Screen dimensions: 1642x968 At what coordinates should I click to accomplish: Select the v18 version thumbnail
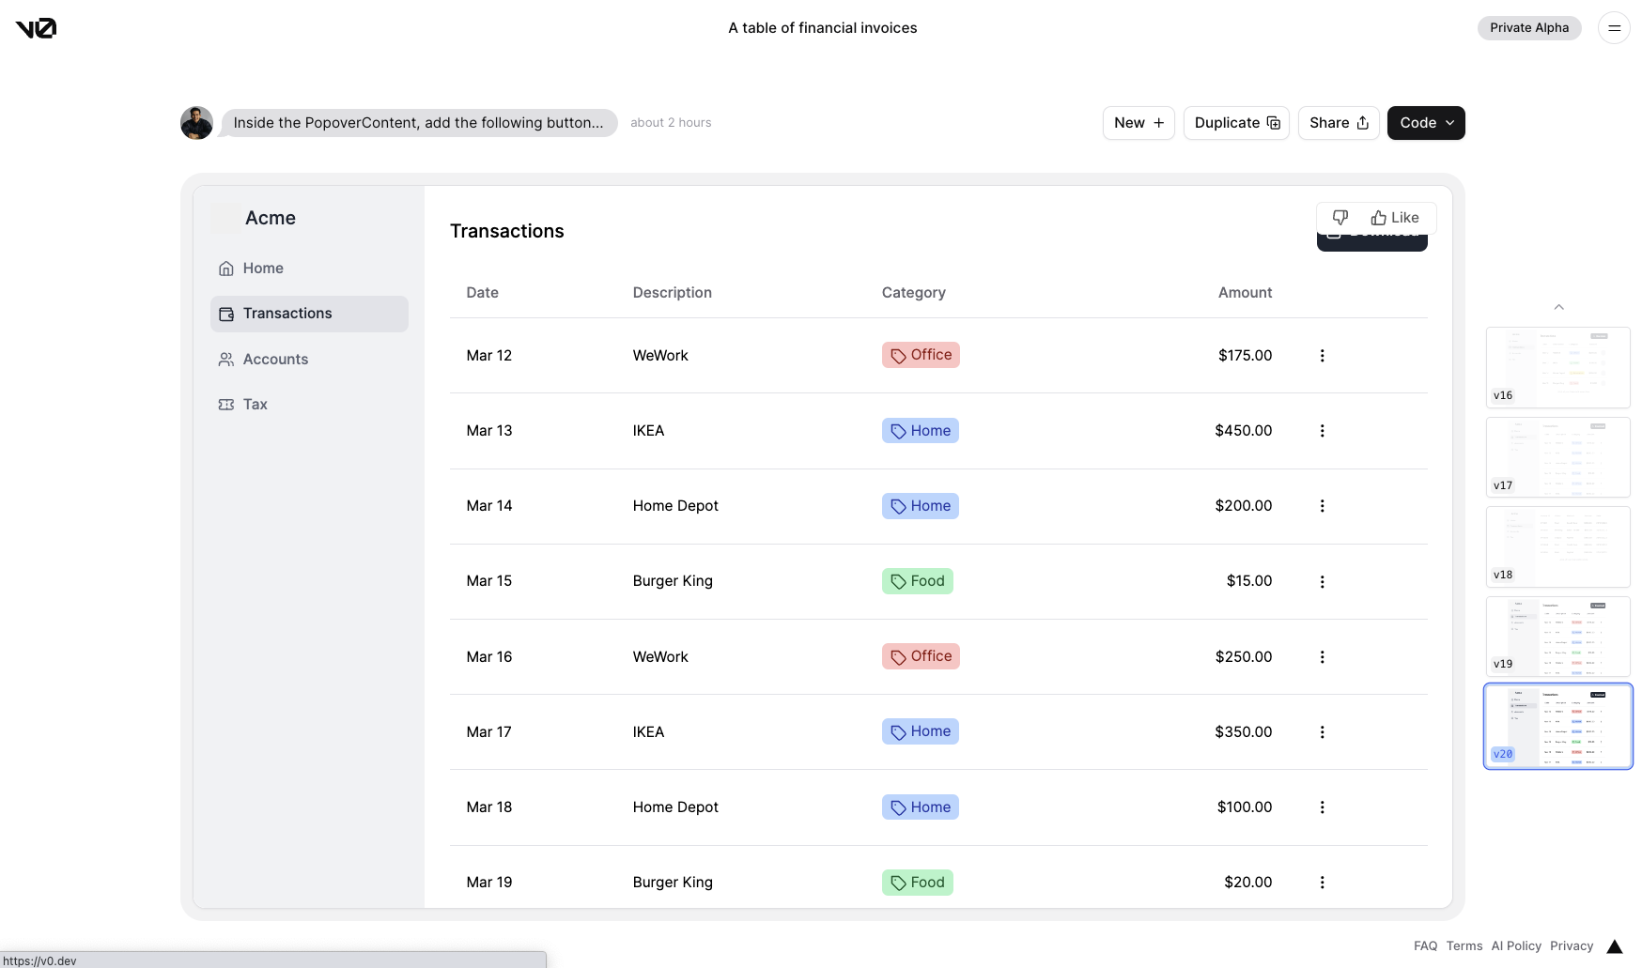coord(1557,546)
